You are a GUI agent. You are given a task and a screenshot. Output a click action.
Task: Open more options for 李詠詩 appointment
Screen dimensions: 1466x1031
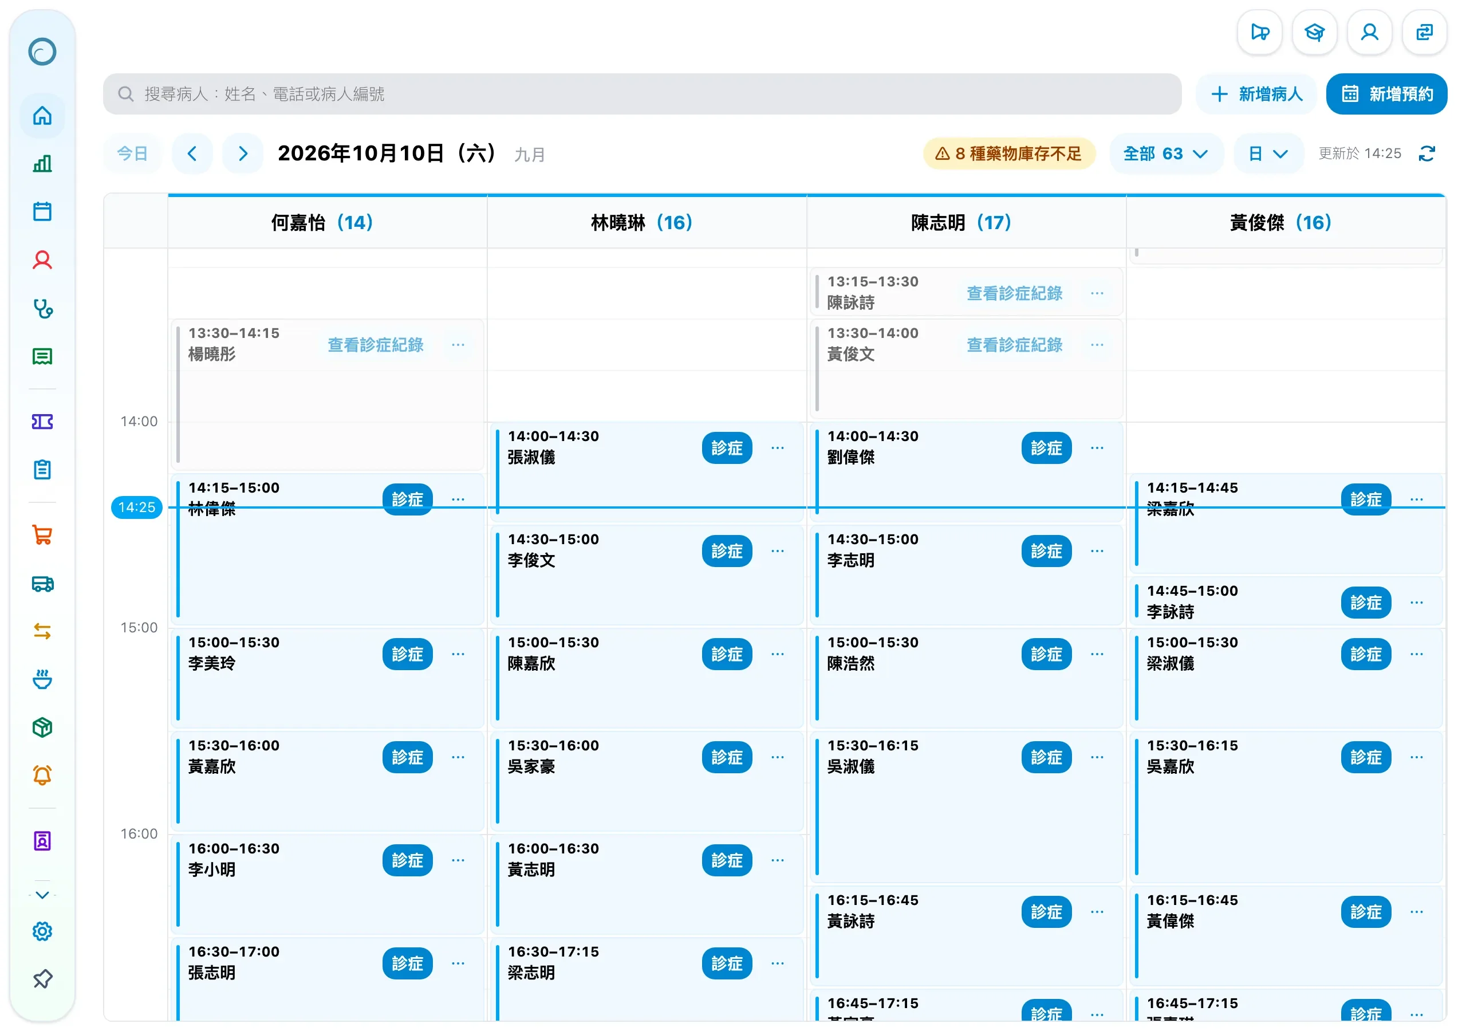1416,603
